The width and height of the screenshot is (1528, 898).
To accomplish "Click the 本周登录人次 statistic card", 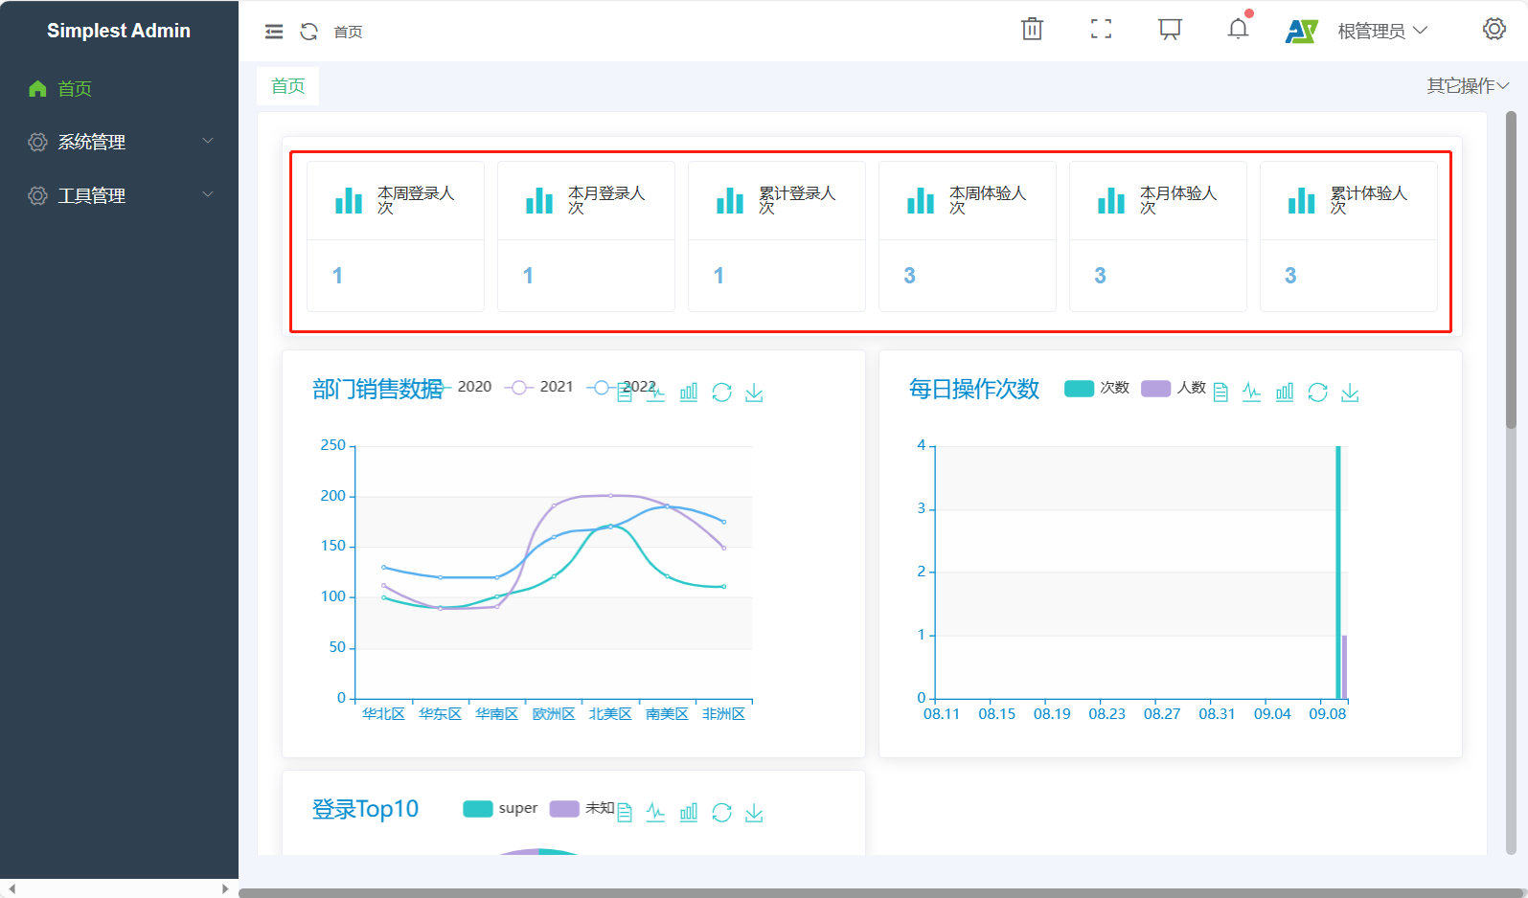I will (395, 236).
